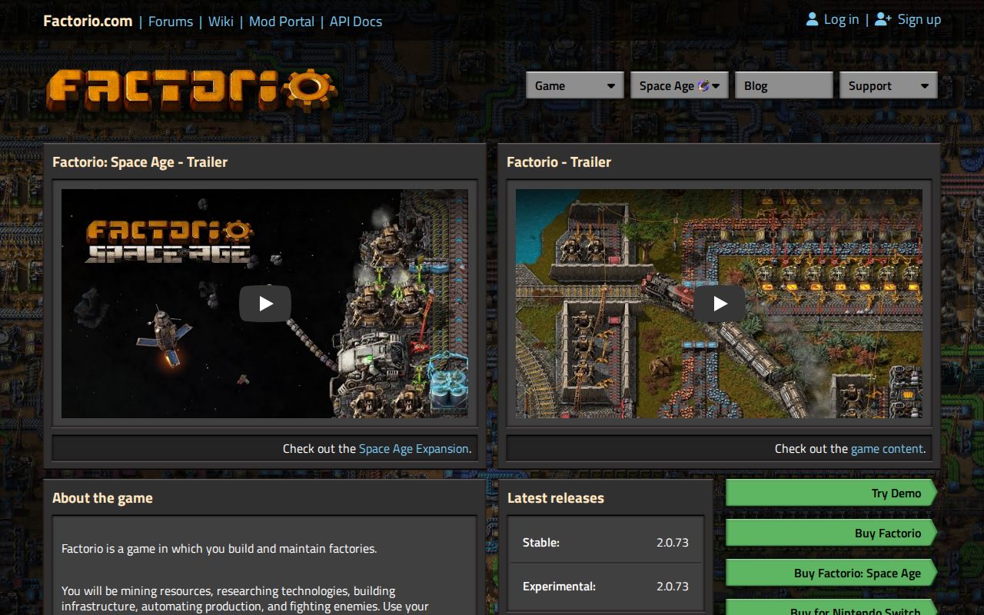This screenshot has height=615, width=984.
Task: Click the Buy Factorio button
Action: [x=830, y=533]
